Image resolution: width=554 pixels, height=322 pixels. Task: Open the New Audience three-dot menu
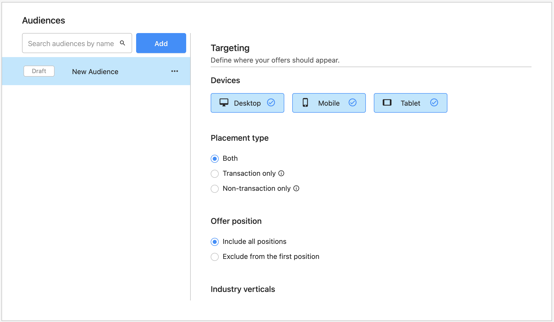(175, 71)
